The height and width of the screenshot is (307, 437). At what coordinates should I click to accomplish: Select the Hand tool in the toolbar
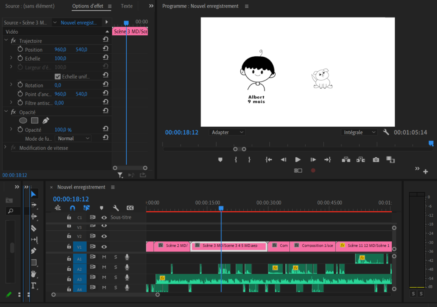click(x=34, y=274)
